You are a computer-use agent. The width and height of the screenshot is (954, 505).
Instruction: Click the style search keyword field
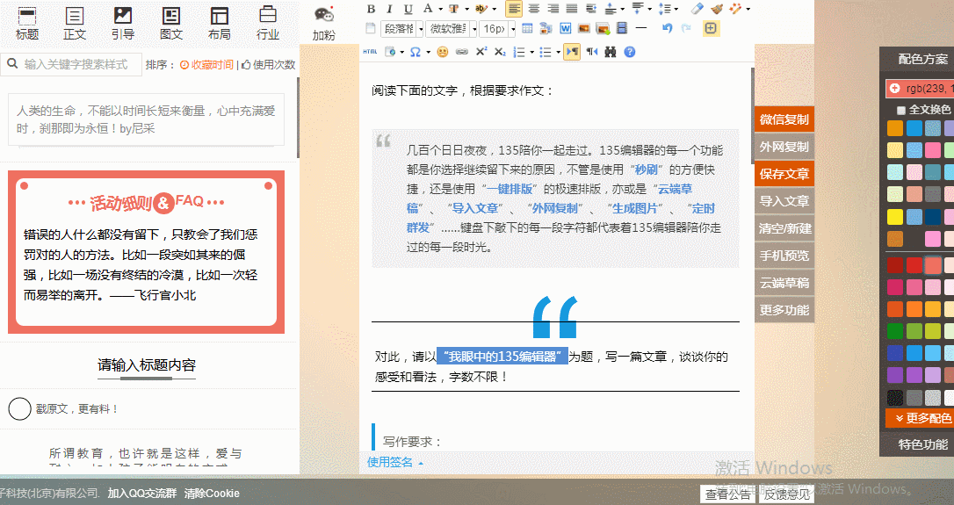click(x=70, y=64)
